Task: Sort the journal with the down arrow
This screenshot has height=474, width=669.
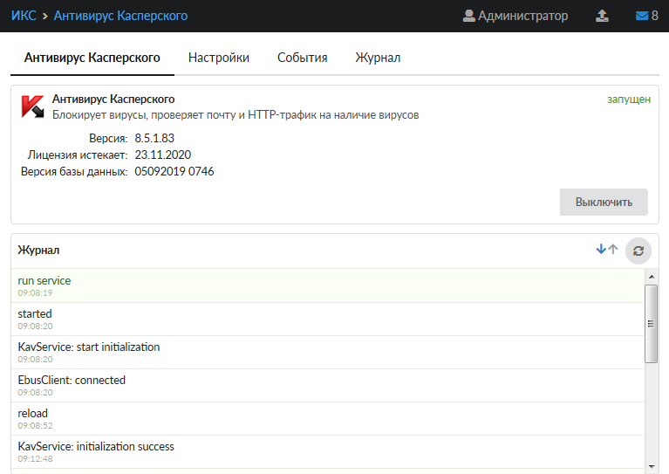Action: (601, 249)
